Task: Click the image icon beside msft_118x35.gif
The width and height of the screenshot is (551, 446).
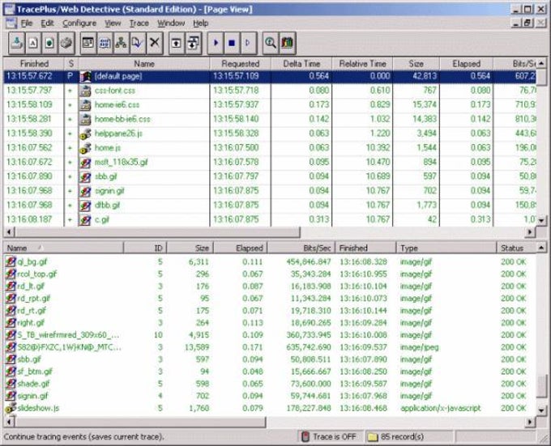Action: point(85,162)
